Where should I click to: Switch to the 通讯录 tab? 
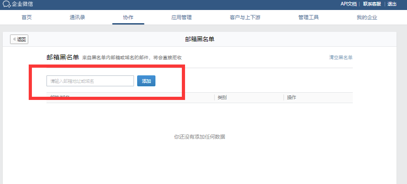pos(77,18)
